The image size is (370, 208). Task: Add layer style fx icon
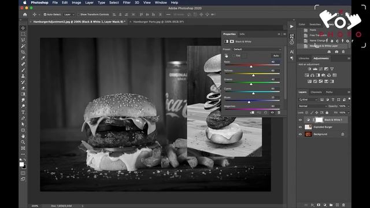tap(312, 205)
